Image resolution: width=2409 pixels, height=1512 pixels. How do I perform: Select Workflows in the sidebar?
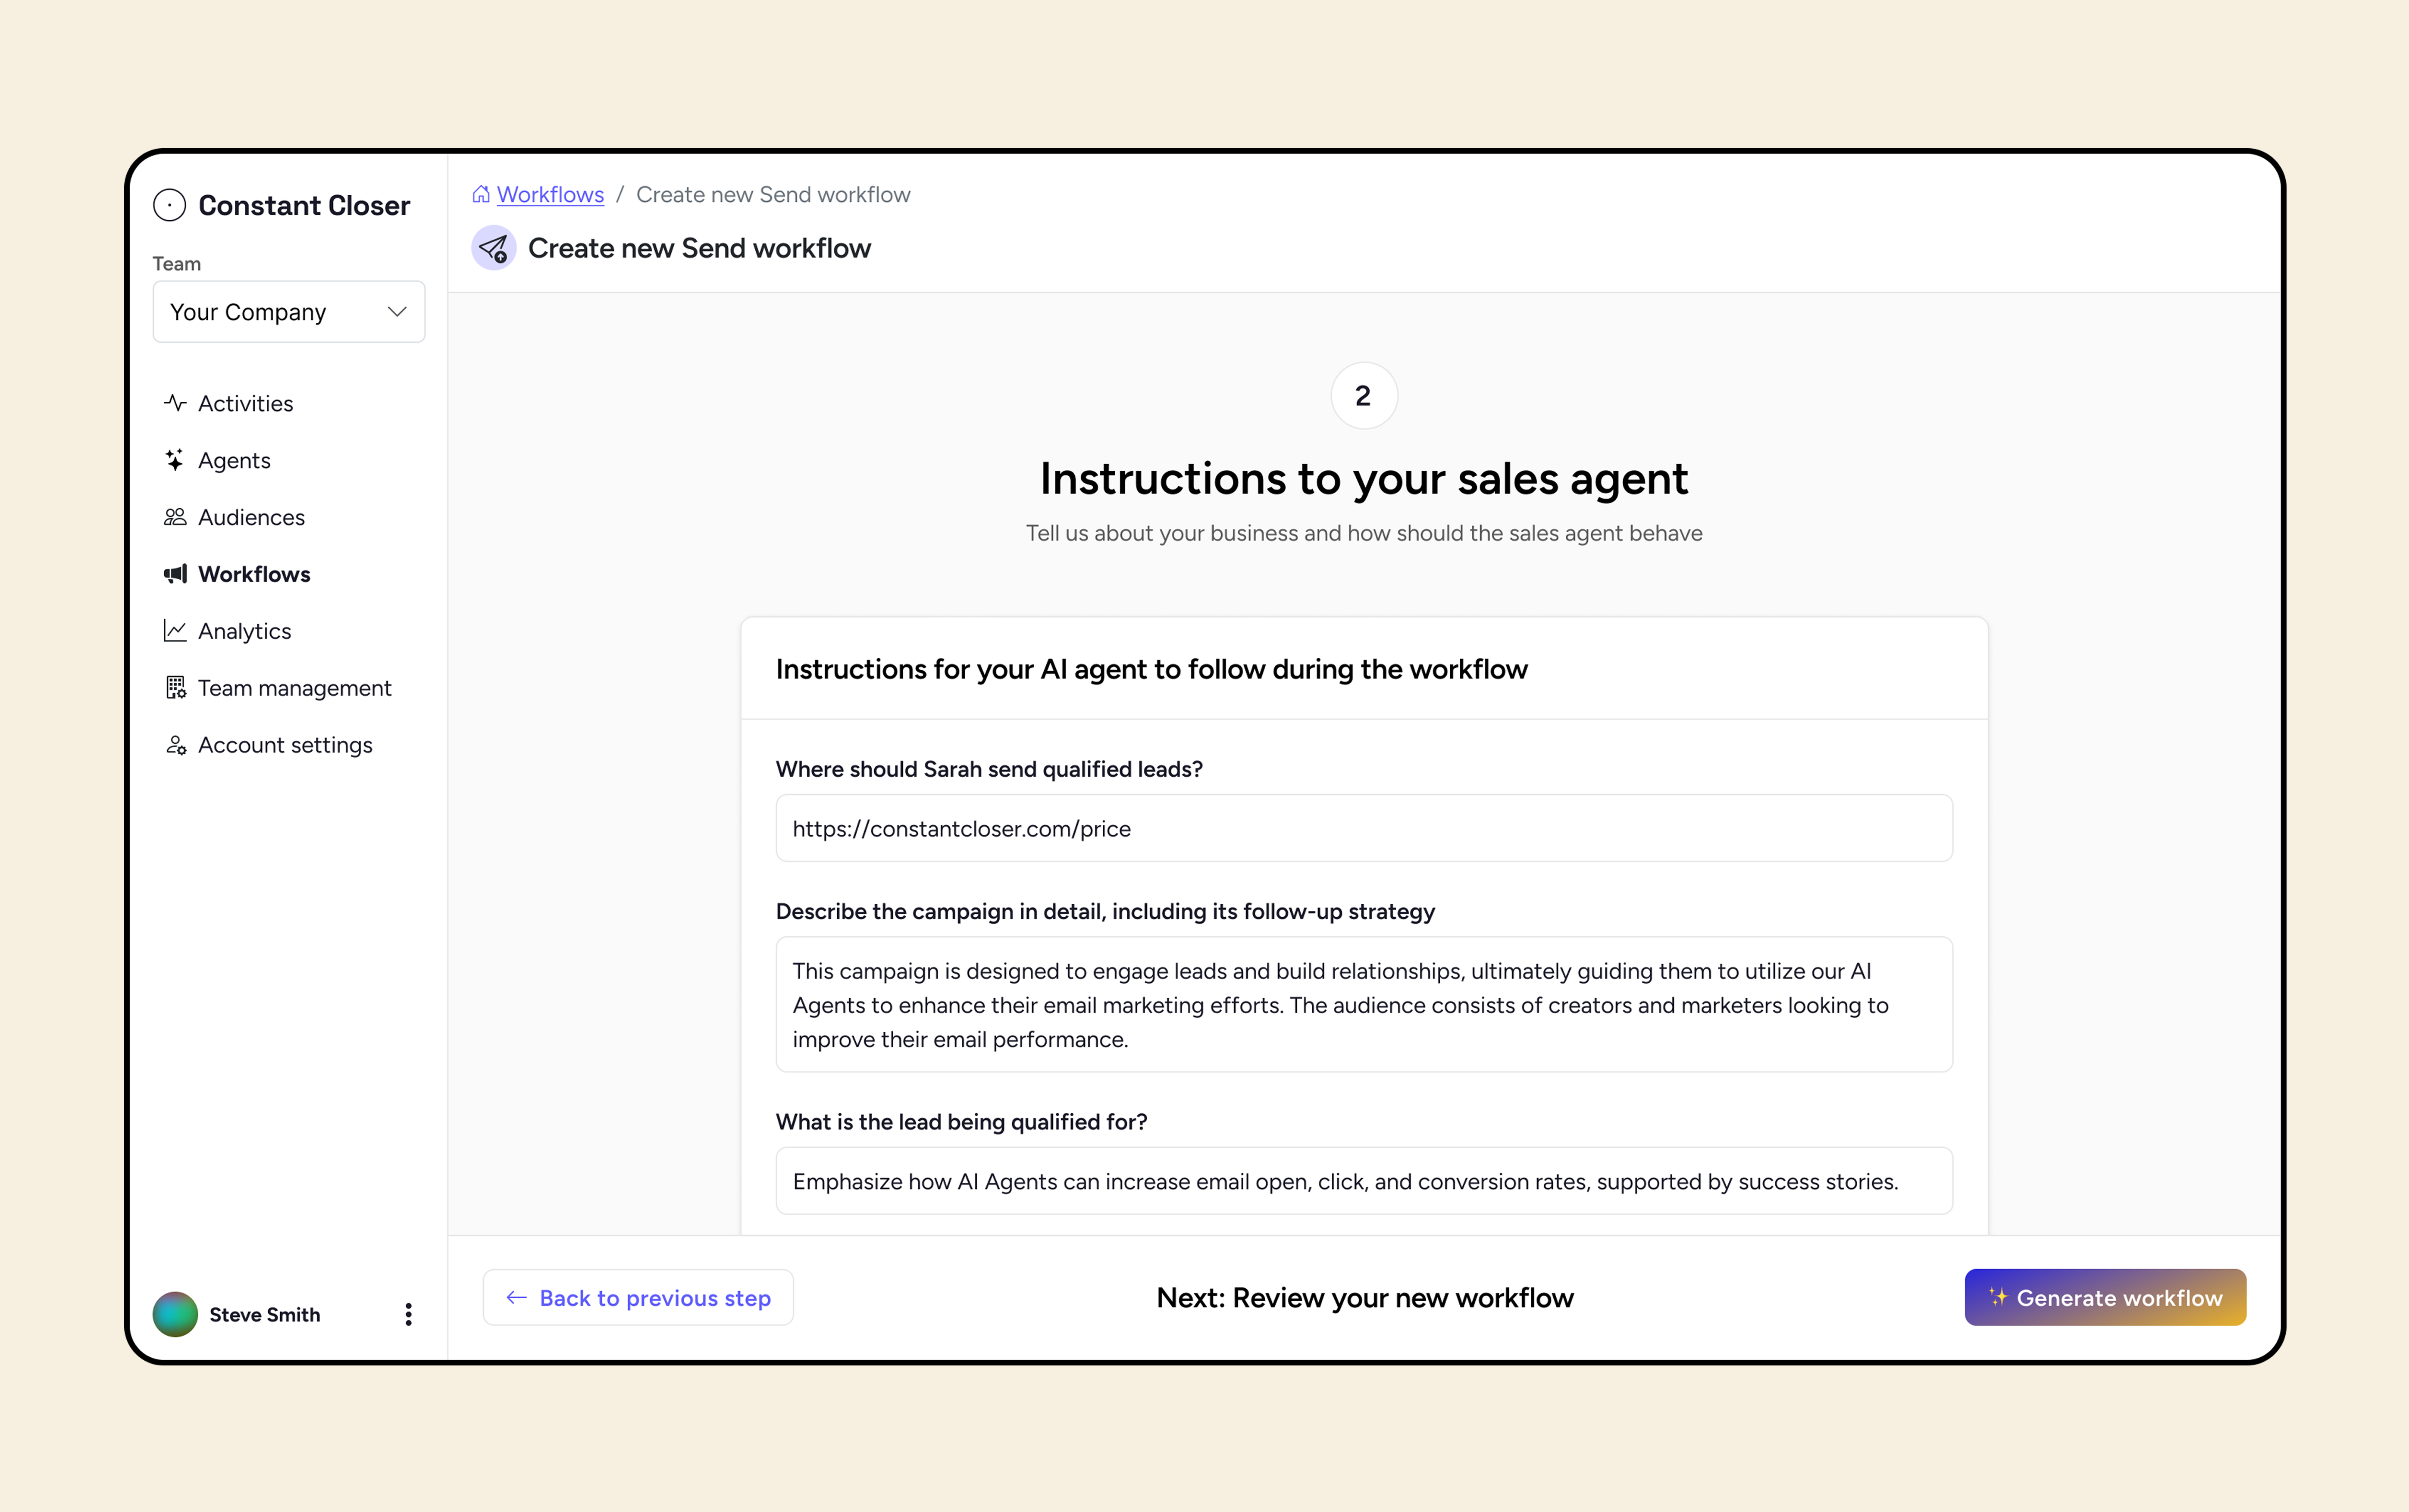pyautogui.click(x=254, y=574)
